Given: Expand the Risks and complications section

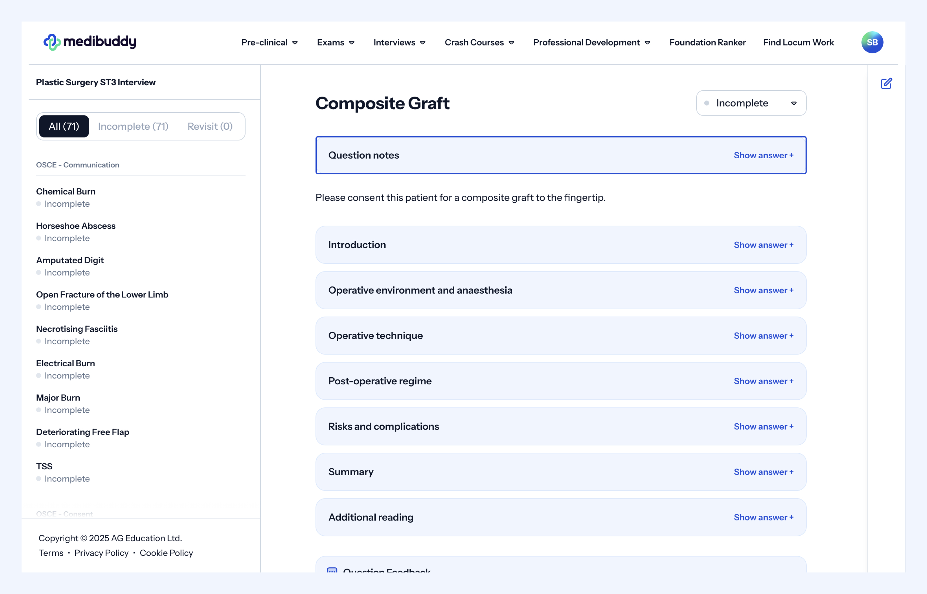Looking at the screenshot, I should tap(763, 426).
